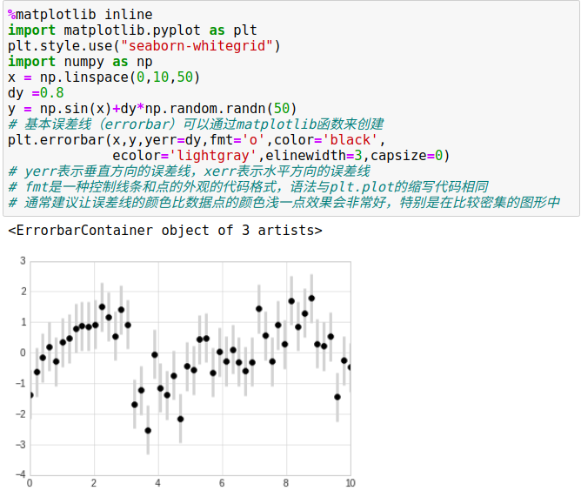Click the y-axis tick label "−4"
This screenshot has width=581, height=497.
point(21,474)
